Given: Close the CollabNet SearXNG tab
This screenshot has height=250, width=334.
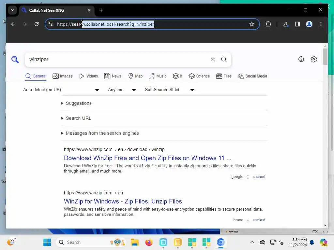Looking at the screenshot, I should coord(89,10).
